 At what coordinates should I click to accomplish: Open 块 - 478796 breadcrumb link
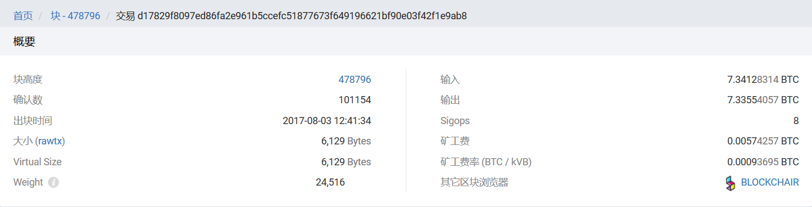[x=76, y=16]
